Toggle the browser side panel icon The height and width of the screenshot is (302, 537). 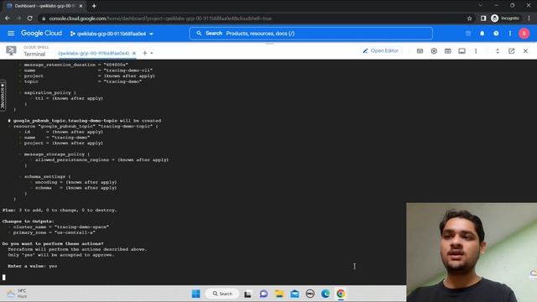tap(483, 18)
